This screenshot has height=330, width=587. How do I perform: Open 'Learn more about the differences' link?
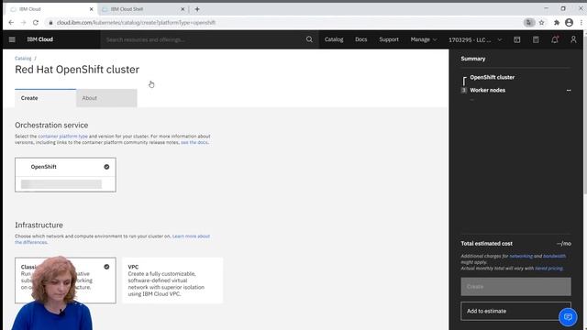pos(112,239)
